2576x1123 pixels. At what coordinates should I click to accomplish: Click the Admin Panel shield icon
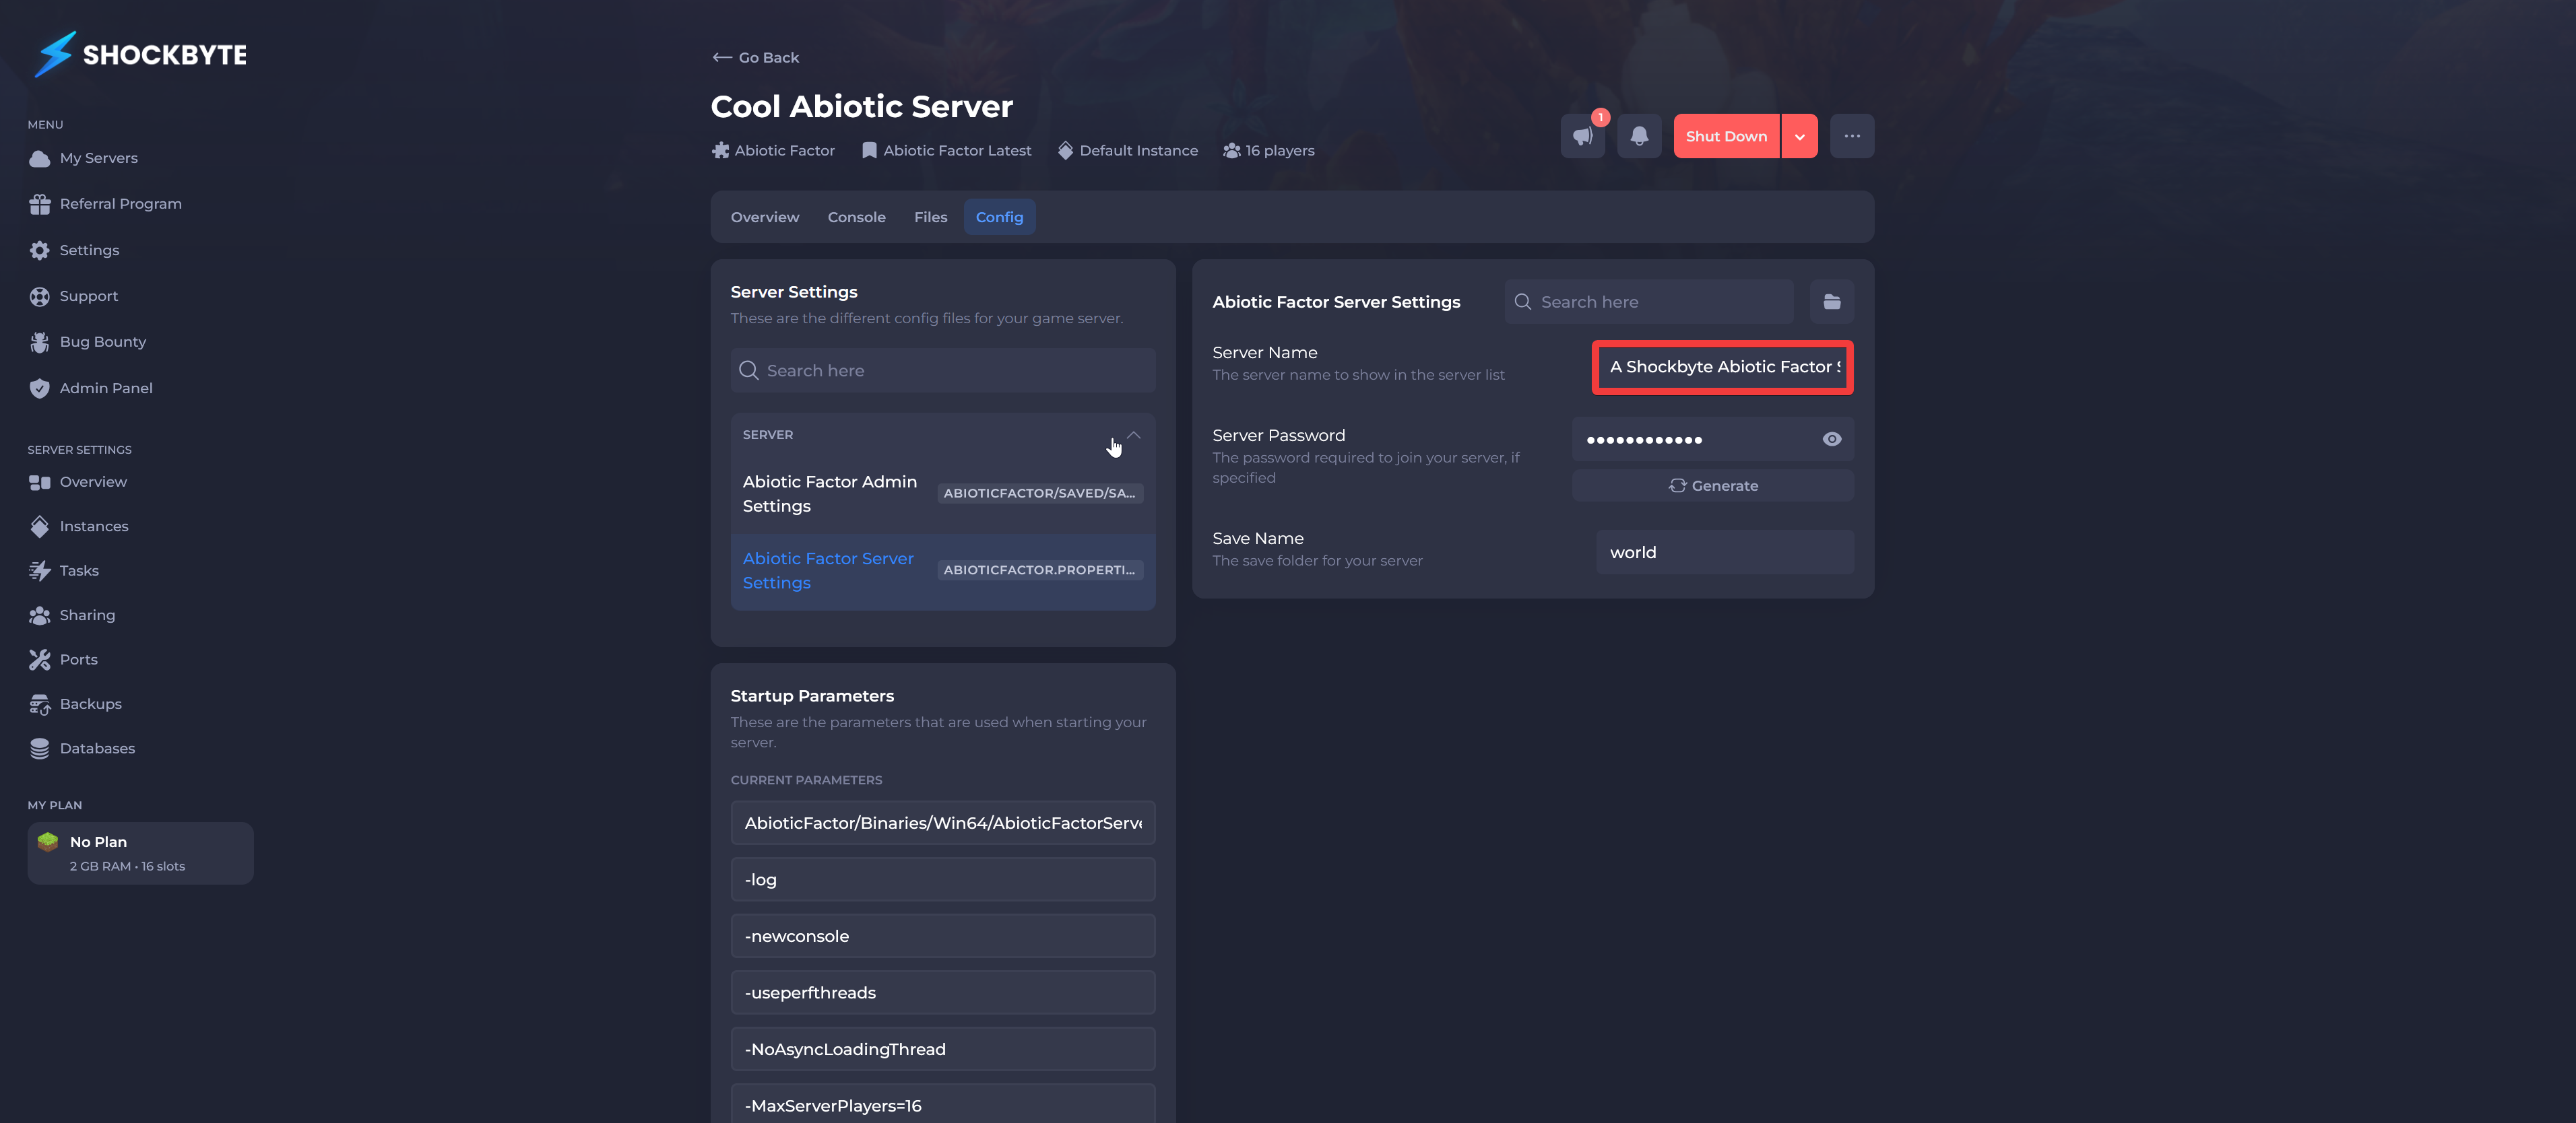[39, 388]
